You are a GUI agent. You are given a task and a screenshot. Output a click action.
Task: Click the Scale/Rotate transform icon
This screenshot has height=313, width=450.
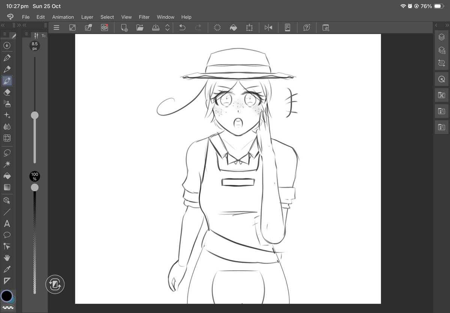[x=249, y=27]
